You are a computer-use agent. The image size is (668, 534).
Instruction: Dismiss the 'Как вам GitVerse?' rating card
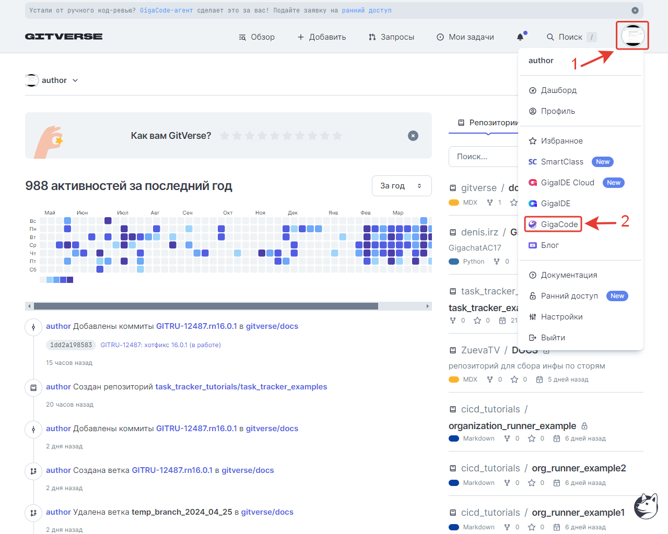tap(413, 136)
